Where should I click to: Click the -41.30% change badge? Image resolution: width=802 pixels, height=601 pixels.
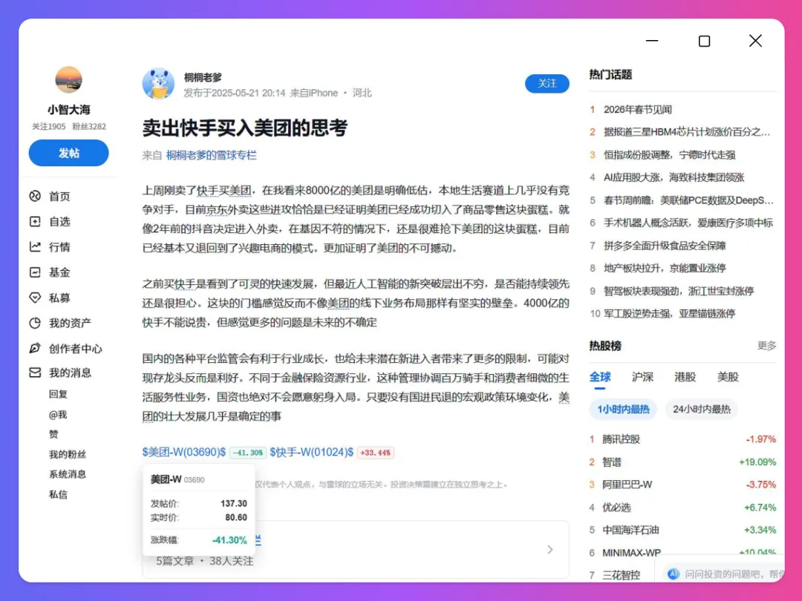(248, 453)
